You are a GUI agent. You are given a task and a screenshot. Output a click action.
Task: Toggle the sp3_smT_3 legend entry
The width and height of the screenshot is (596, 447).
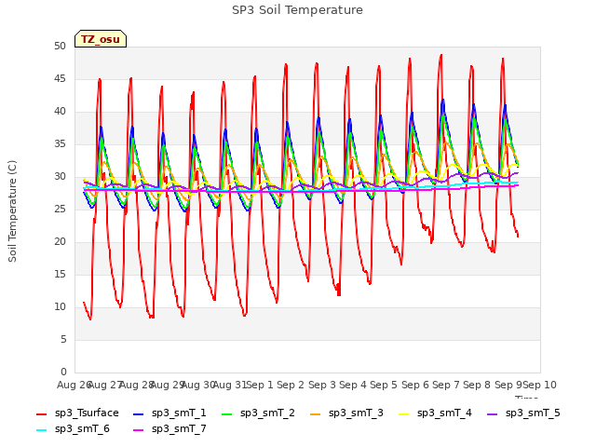pyautogui.click(x=346, y=413)
